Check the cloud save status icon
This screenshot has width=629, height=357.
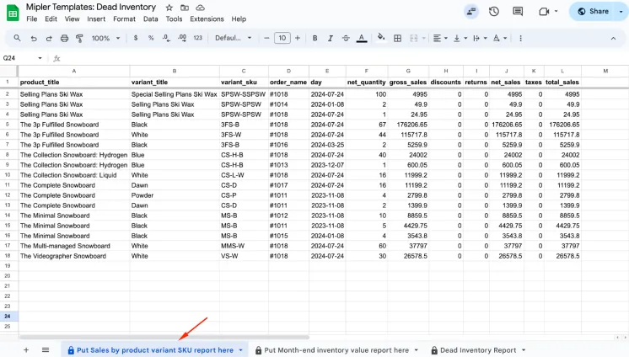[x=200, y=8]
